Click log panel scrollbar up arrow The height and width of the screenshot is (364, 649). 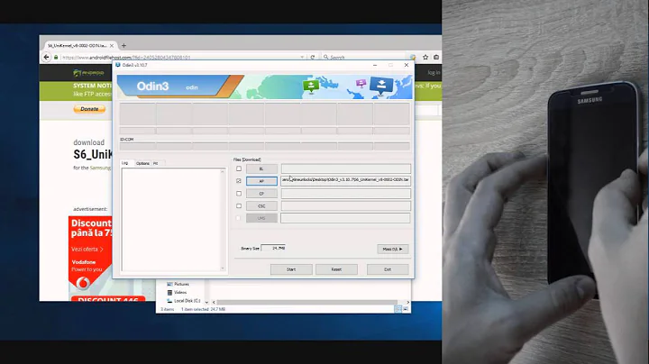(x=223, y=171)
